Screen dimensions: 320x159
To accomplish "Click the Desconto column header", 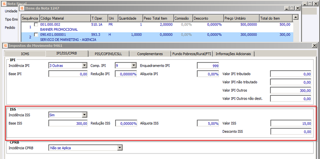I will (x=208, y=18).
